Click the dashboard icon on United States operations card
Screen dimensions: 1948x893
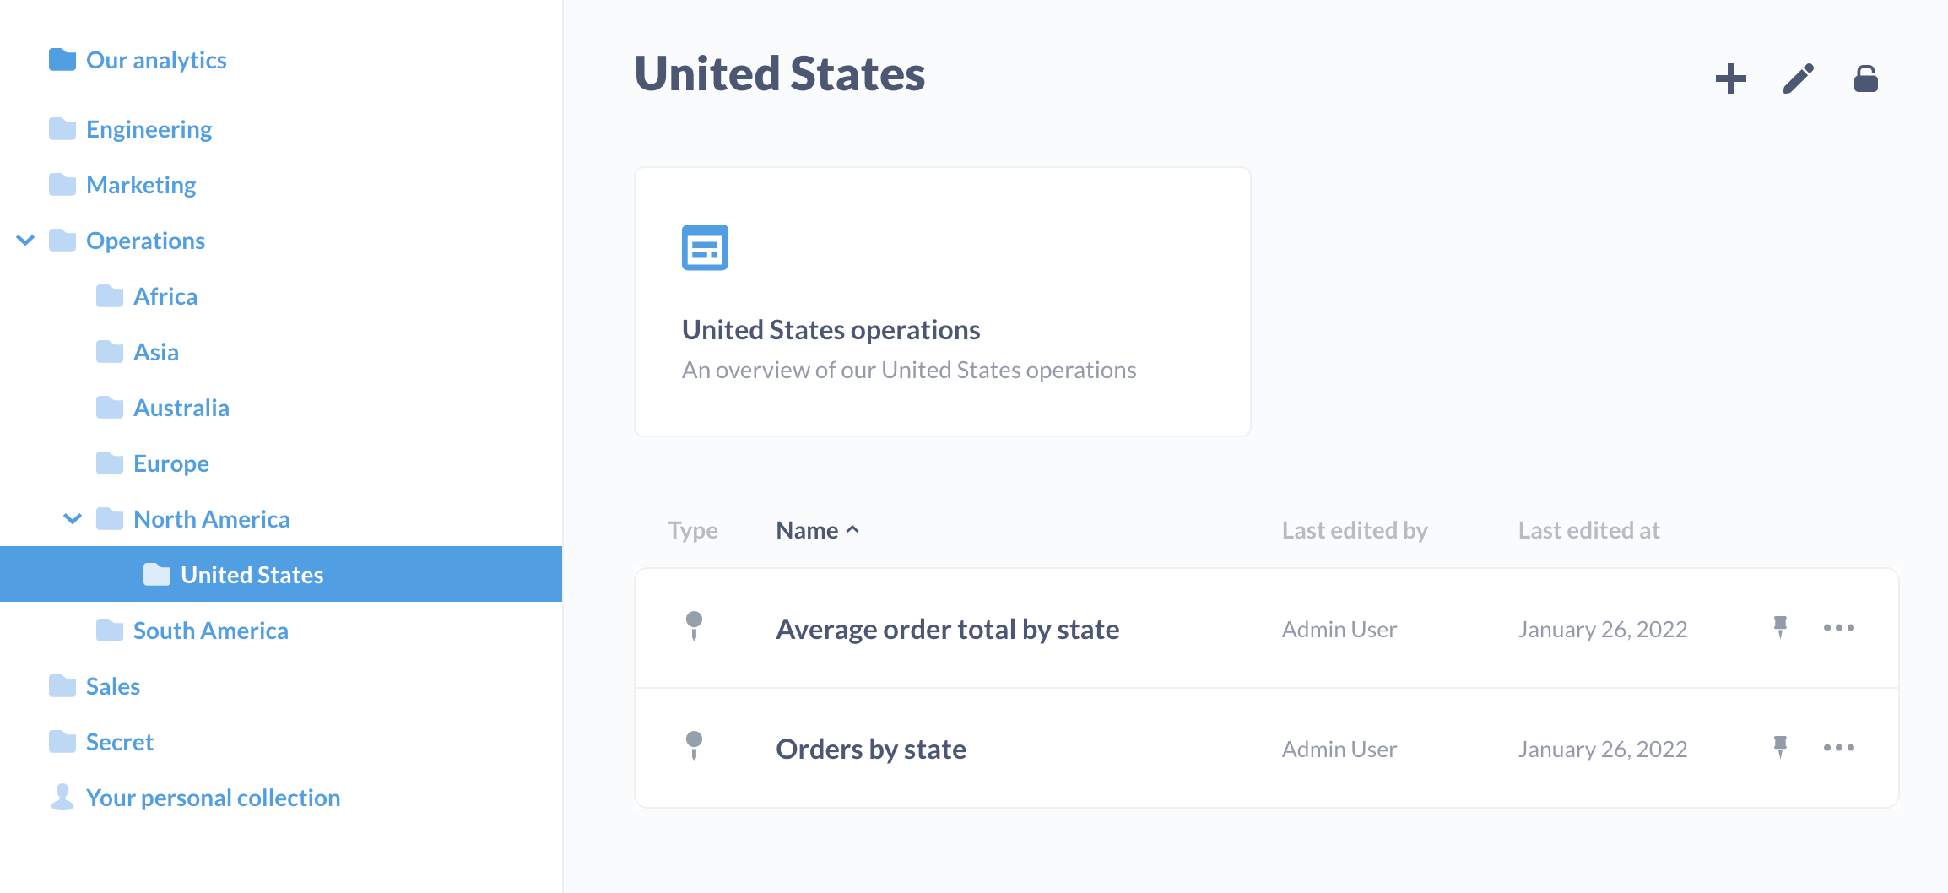click(x=704, y=247)
